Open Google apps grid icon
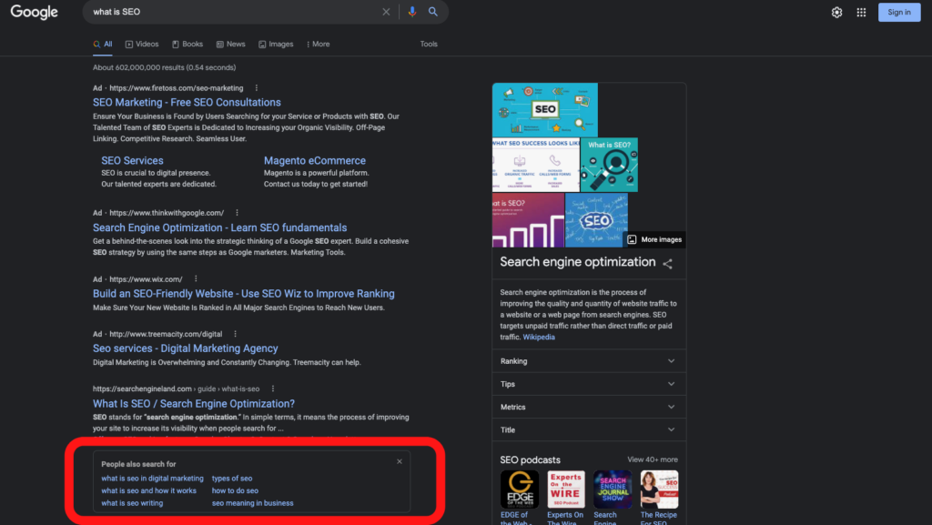Image resolution: width=932 pixels, height=525 pixels. pos(861,12)
